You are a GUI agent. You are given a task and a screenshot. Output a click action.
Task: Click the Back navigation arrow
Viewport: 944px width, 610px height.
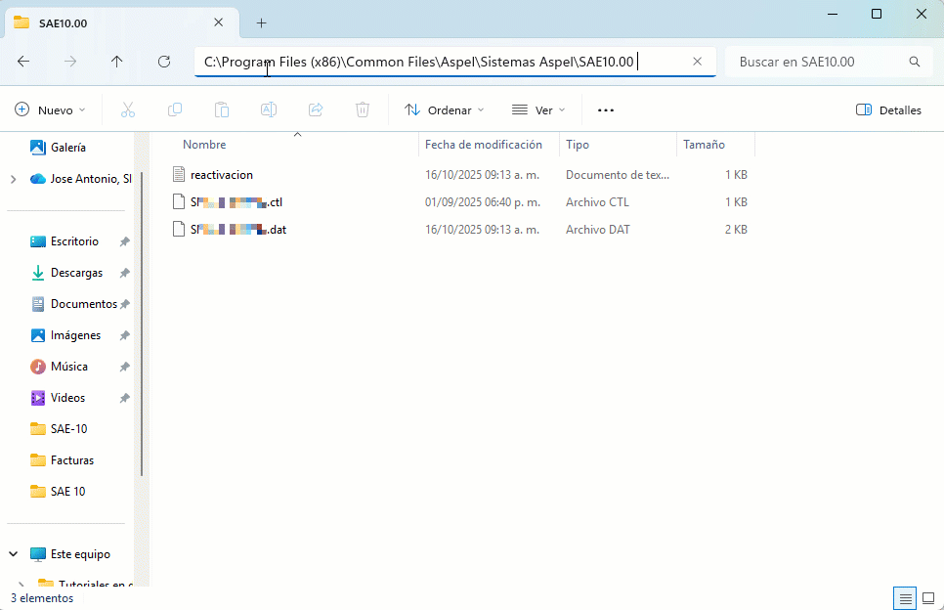coord(23,62)
